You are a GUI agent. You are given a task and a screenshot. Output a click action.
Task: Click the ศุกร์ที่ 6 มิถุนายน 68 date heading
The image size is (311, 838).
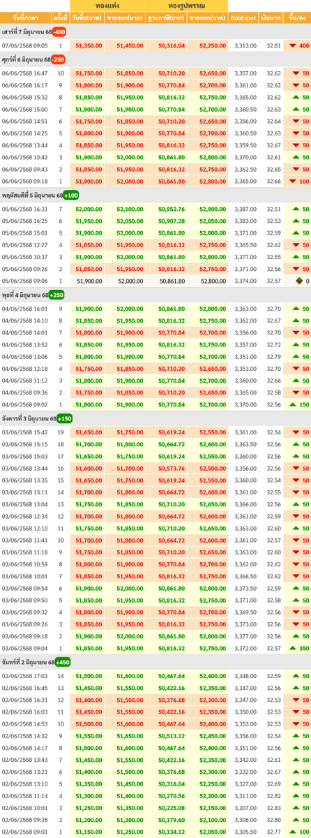tap(25, 60)
